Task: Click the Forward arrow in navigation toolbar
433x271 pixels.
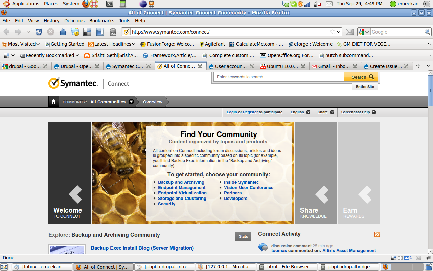Action: click(18, 32)
